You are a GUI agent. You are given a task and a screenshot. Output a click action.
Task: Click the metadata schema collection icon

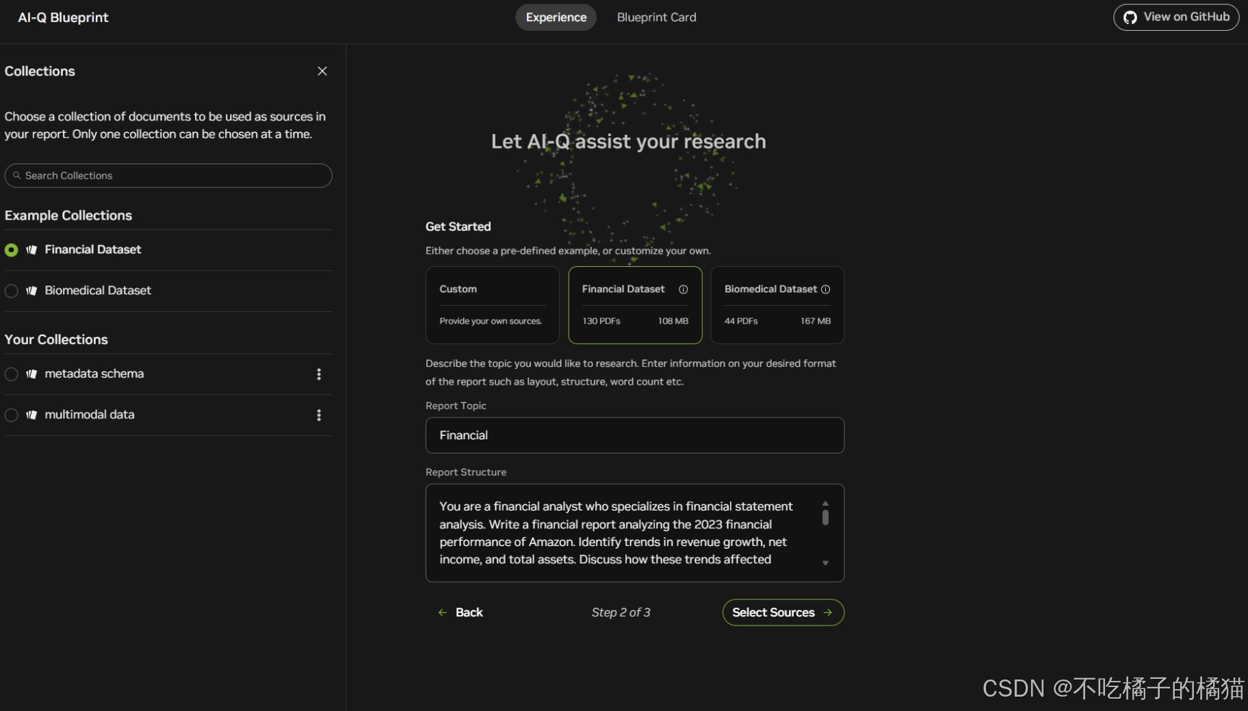click(x=31, y=374)
